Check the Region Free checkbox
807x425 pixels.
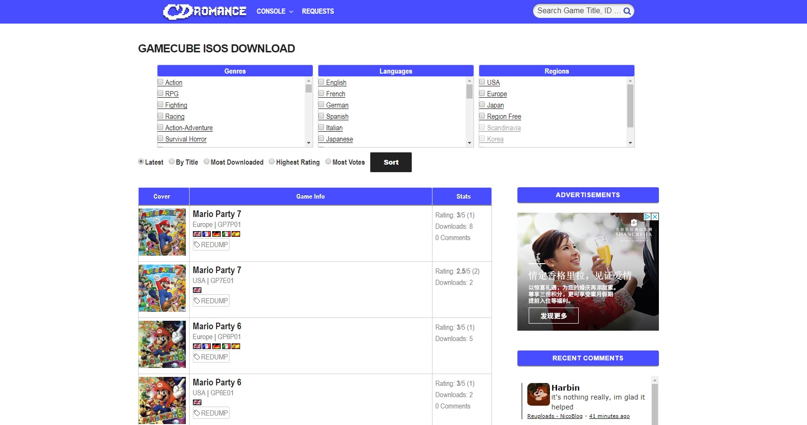click(482, 116)
